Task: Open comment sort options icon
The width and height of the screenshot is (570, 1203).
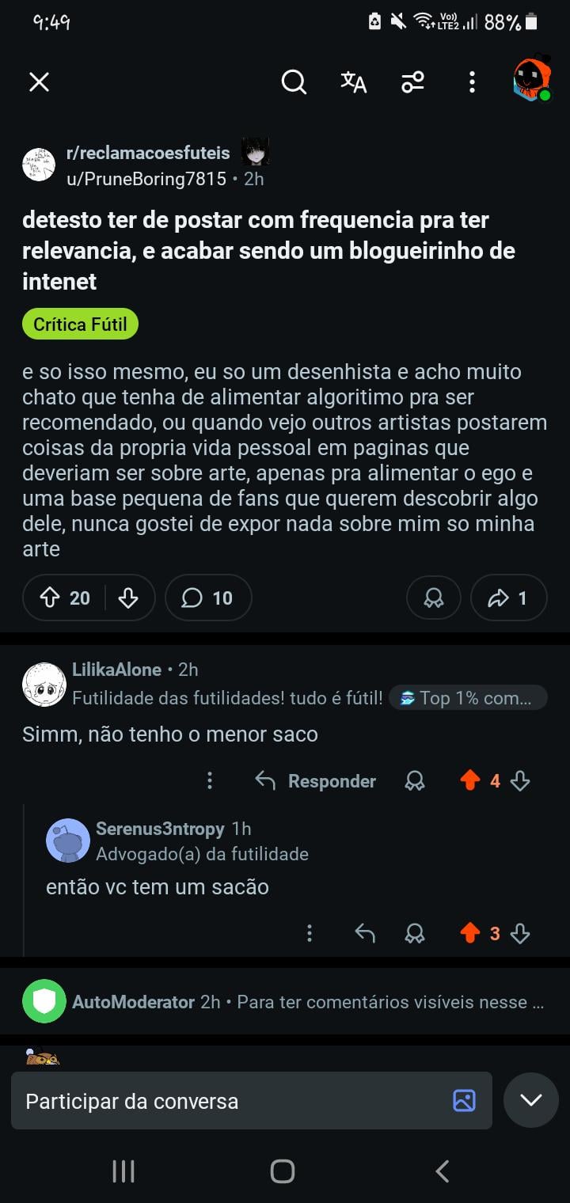Action: point(412,82)
